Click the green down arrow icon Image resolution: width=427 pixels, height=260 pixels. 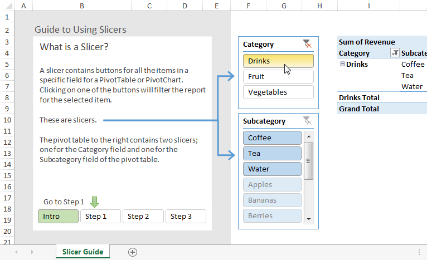coord(94,202)
